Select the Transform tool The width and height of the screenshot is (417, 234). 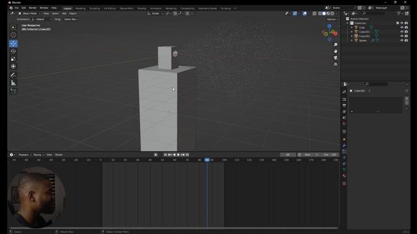point(13,66)
